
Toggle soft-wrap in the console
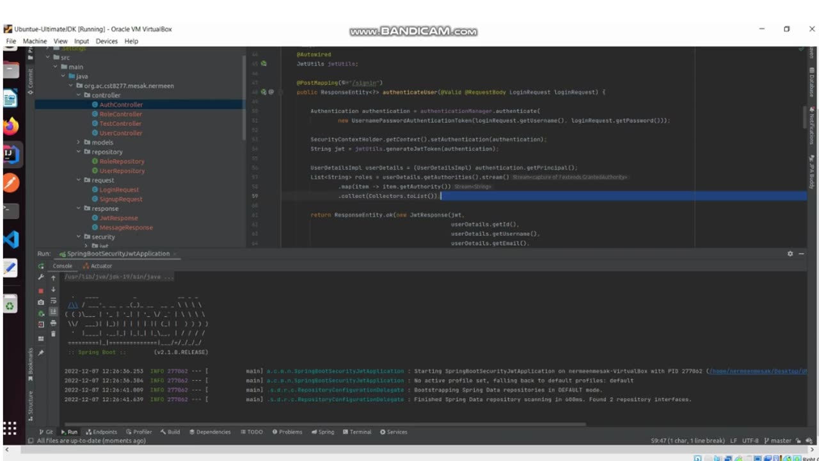pos(53,301)
